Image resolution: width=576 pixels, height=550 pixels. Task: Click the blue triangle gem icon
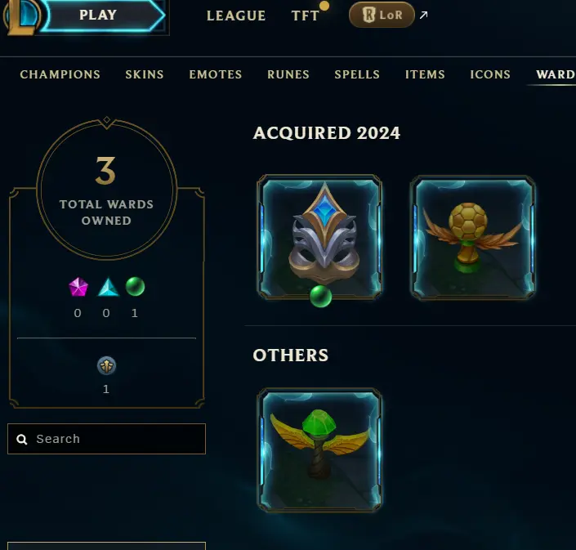[109, 287]
